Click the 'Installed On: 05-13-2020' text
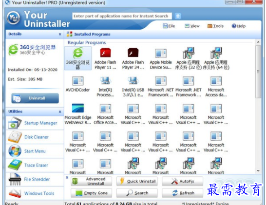Viewport: 266px width, 205px height. pos(33,70)
